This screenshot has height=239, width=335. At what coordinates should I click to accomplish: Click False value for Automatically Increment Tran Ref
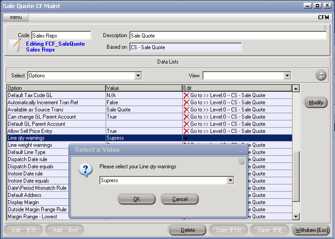coord(144,102)
